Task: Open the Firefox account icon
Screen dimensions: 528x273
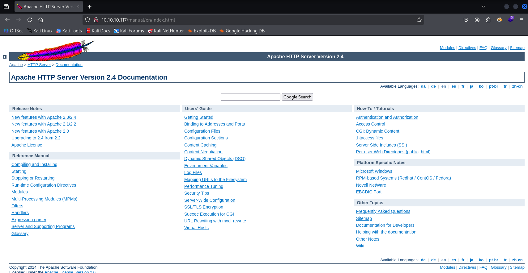Action: (x=477, y=20)
